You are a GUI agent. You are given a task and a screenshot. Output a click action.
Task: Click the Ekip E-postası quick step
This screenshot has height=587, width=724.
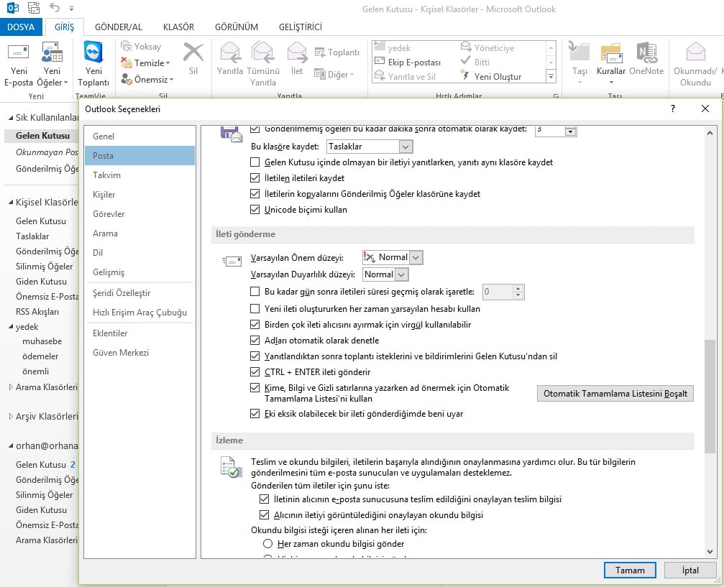pyautogui.click(x=408, y=62)
